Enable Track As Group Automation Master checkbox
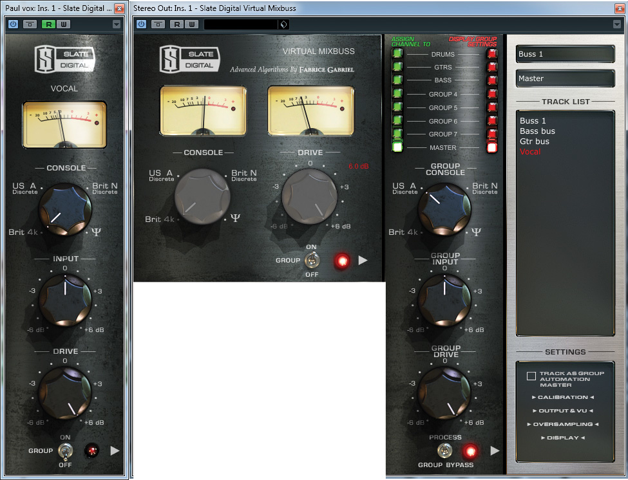This screenshot has width=628, height=480. (531, 376)
